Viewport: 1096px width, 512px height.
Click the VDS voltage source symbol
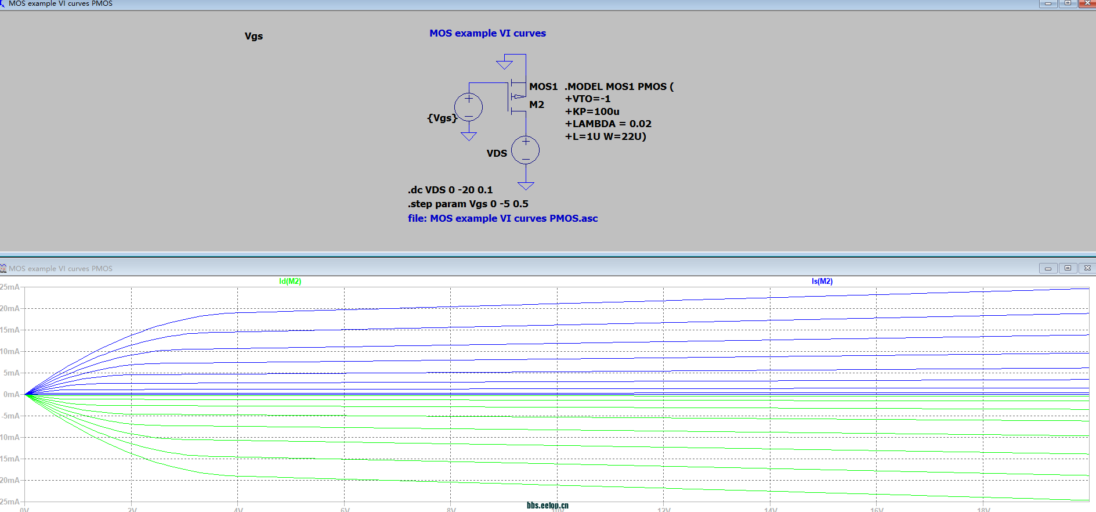(x=526, y=150)
